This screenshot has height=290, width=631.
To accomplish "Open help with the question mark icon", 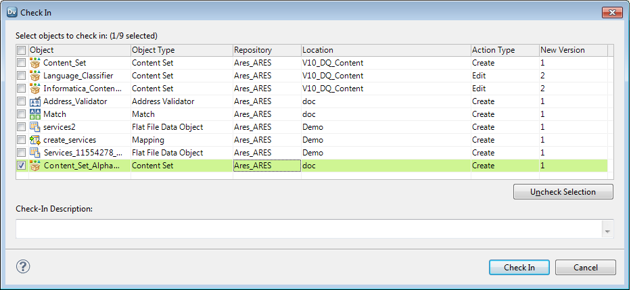I will 23,266.
